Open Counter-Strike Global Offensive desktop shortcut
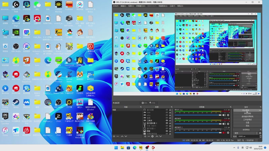 click(x=59, y=35)
